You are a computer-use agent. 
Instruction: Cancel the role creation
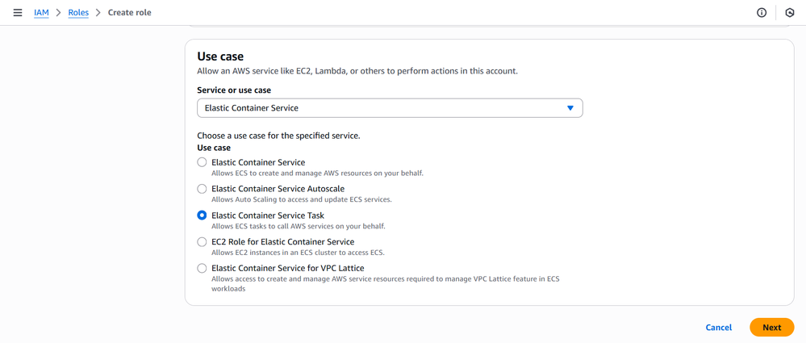pyautogui.click(x=718, y=327)
